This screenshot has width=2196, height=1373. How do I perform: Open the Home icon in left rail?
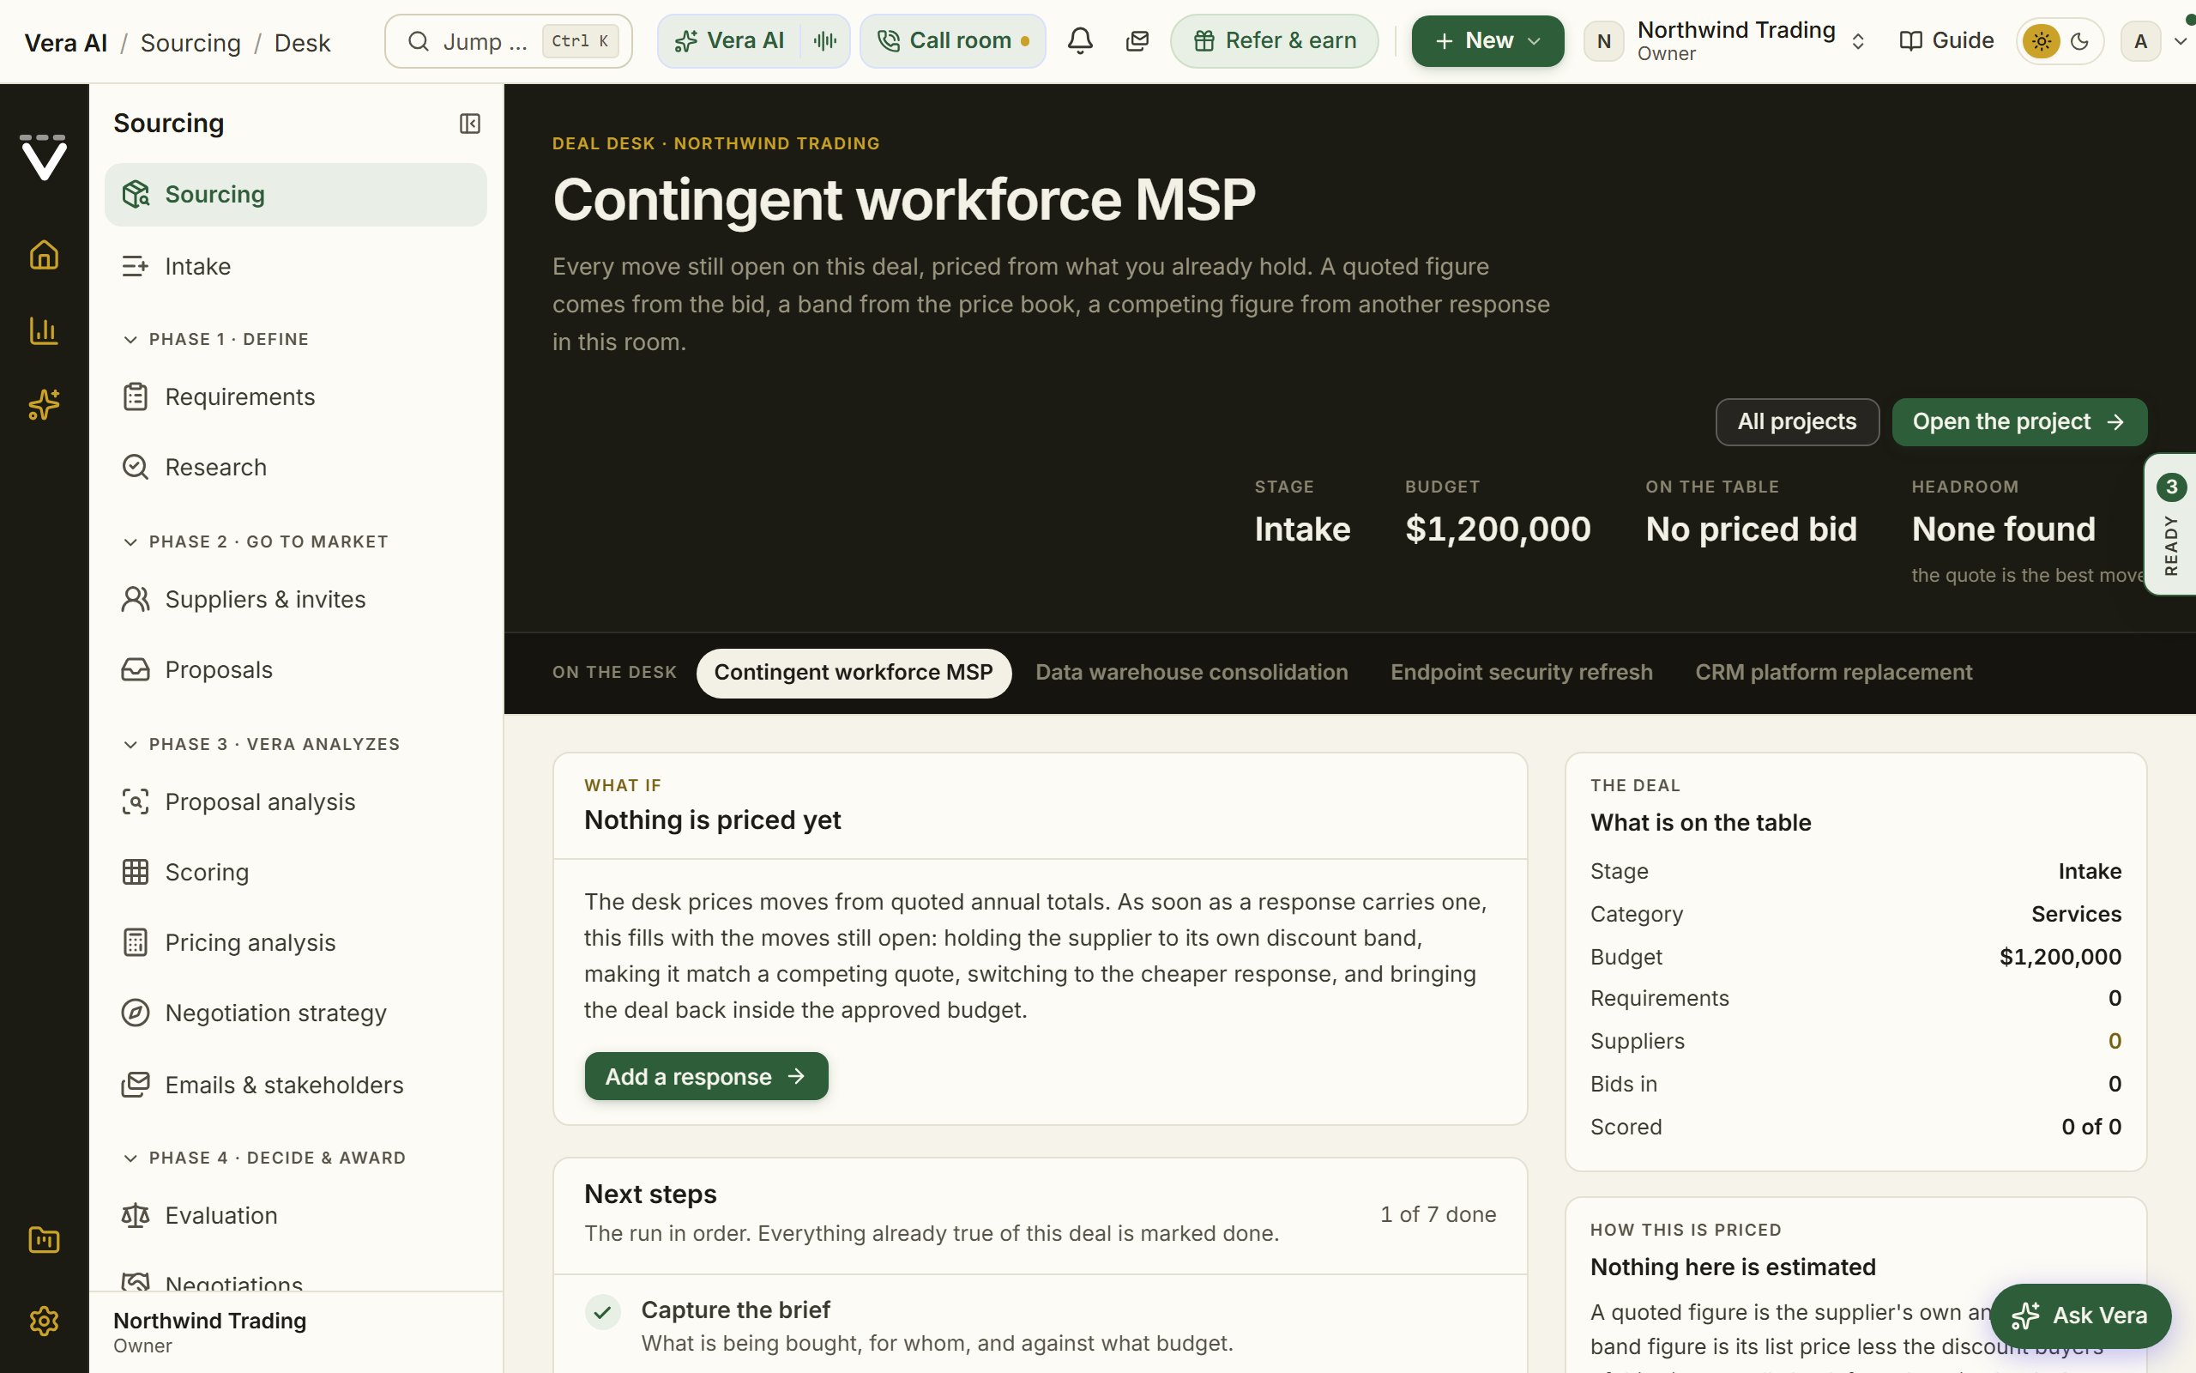tap(44, 255)
